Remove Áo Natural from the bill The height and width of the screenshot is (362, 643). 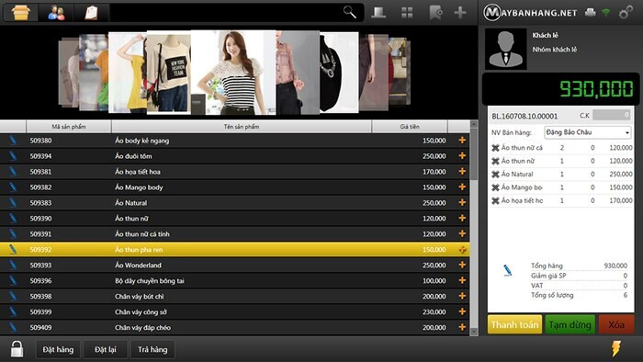495,175
